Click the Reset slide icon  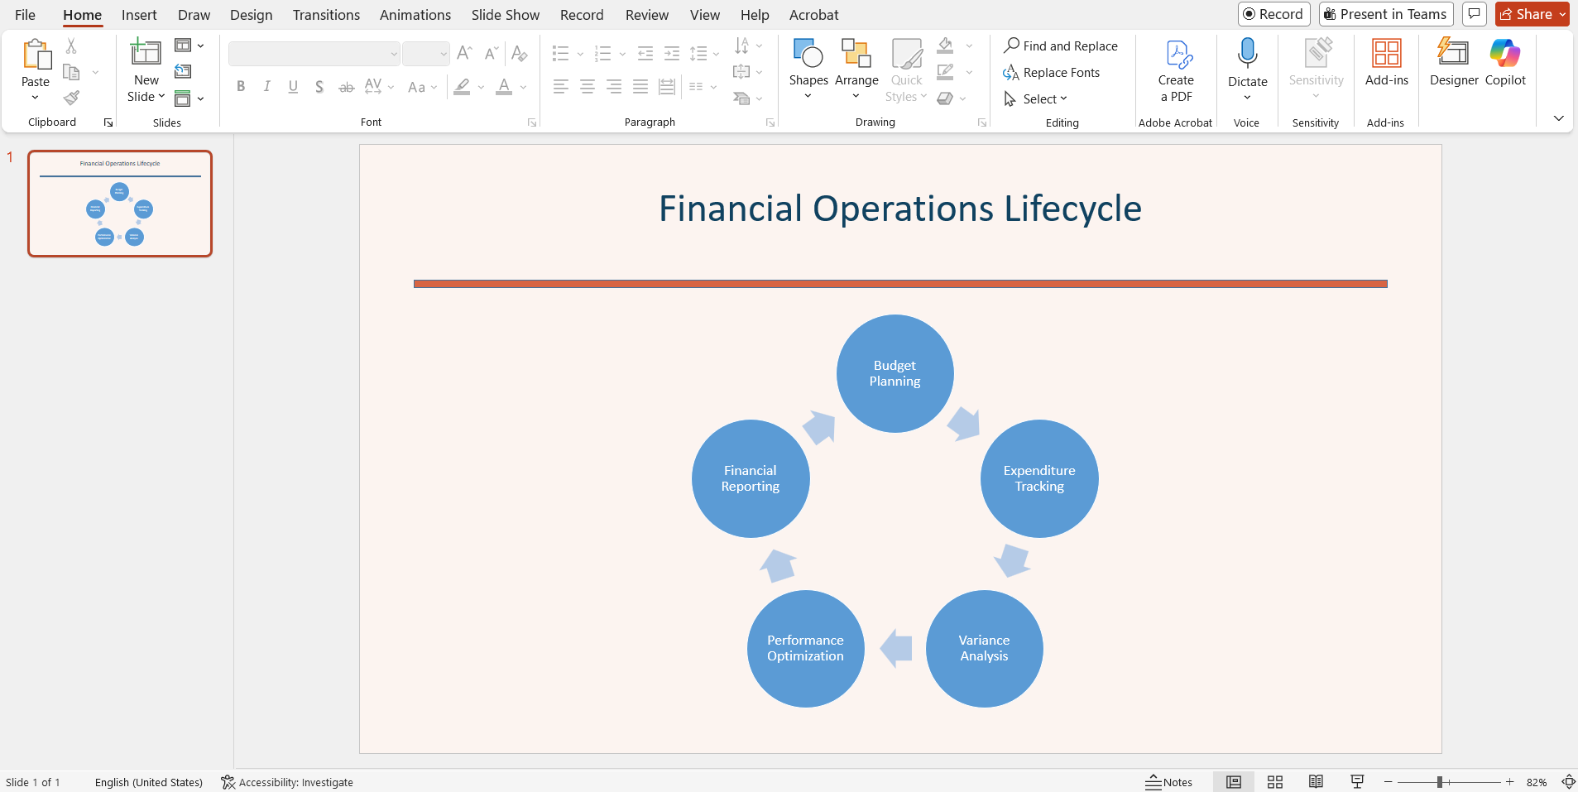click(x=183, y=72)
